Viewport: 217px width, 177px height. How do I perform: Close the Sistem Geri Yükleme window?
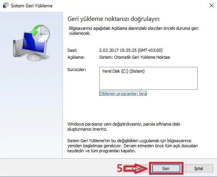[212, 5]
